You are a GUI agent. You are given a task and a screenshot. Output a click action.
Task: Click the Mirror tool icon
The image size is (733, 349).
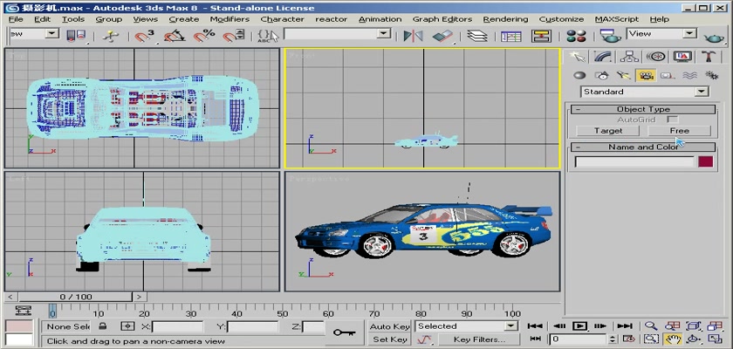(413, 36)
